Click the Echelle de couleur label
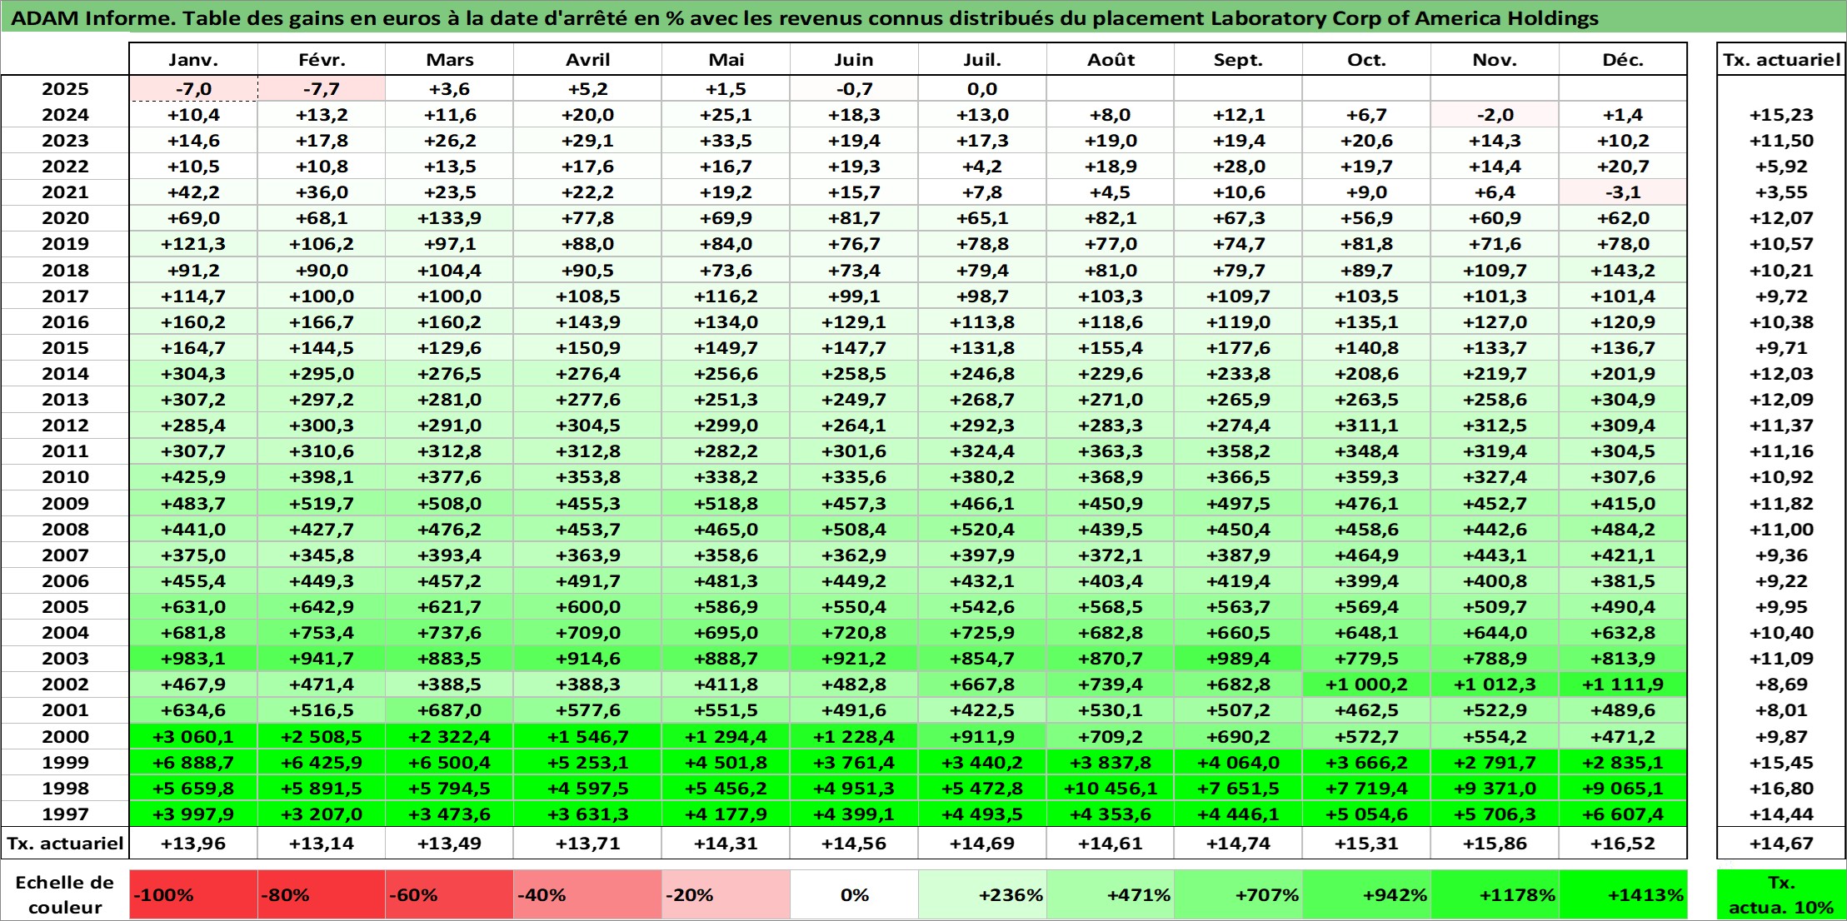Viewport: 1847px width, 921px height. tap(65, 895)
